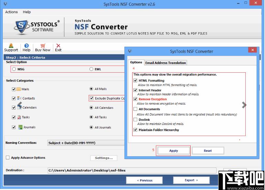
Task: Uncheck Remove Encryption option
Action: pos(135,99)
